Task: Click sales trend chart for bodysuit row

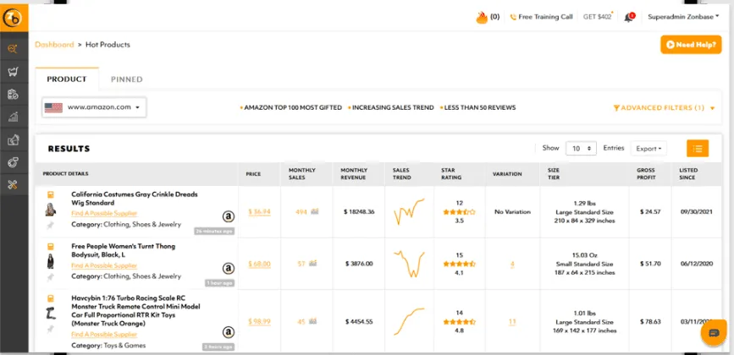Action: [409, 264]
